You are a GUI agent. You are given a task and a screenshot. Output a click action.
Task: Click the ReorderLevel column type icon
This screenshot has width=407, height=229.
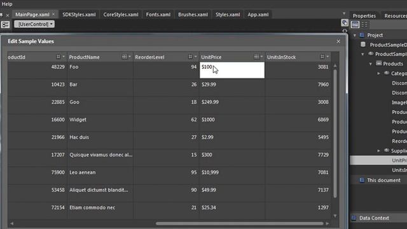190,57
